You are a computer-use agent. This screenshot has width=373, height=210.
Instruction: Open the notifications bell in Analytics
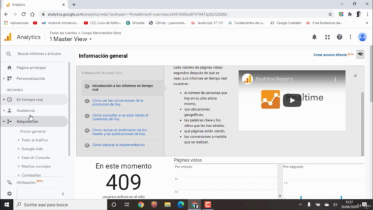click(x=314, y=37)
